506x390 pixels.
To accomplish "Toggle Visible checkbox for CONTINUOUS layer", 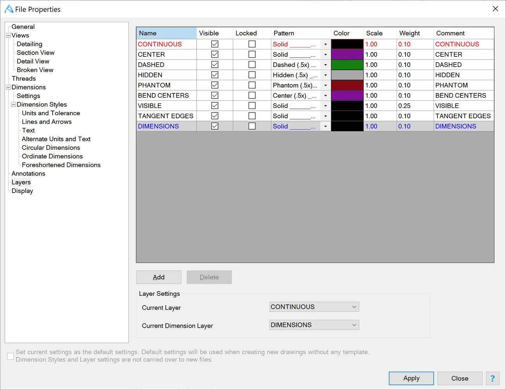I will point(214,44).
